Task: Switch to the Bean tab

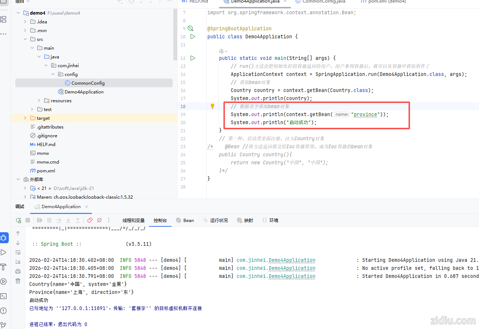Action: [x=185, y=220]
